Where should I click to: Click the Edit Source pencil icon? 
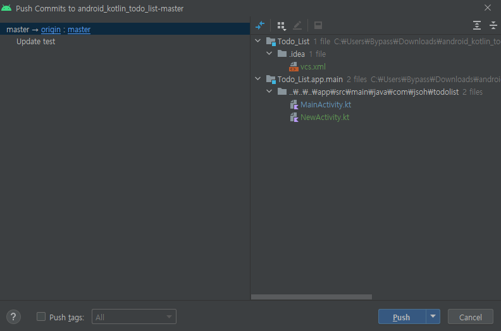[297, 25]
